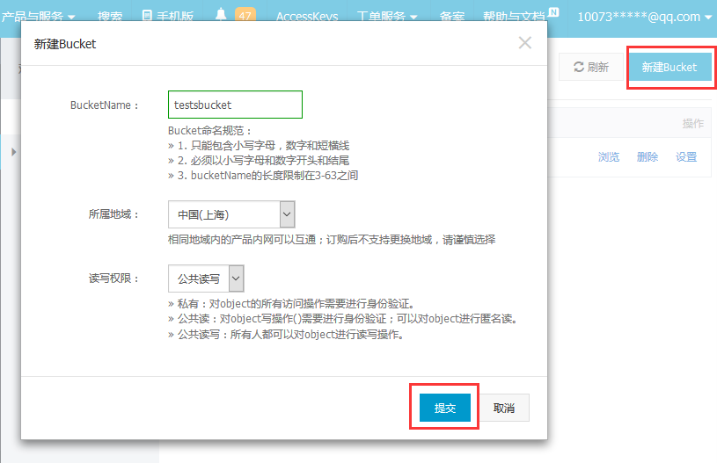Viewport: 717px width, 463px height.
Task: Click the 新建Bucket button at top right
Action: [669, 67]
